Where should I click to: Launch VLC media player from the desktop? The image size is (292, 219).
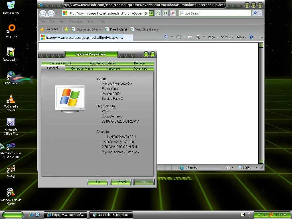click(x=11, y=103)
